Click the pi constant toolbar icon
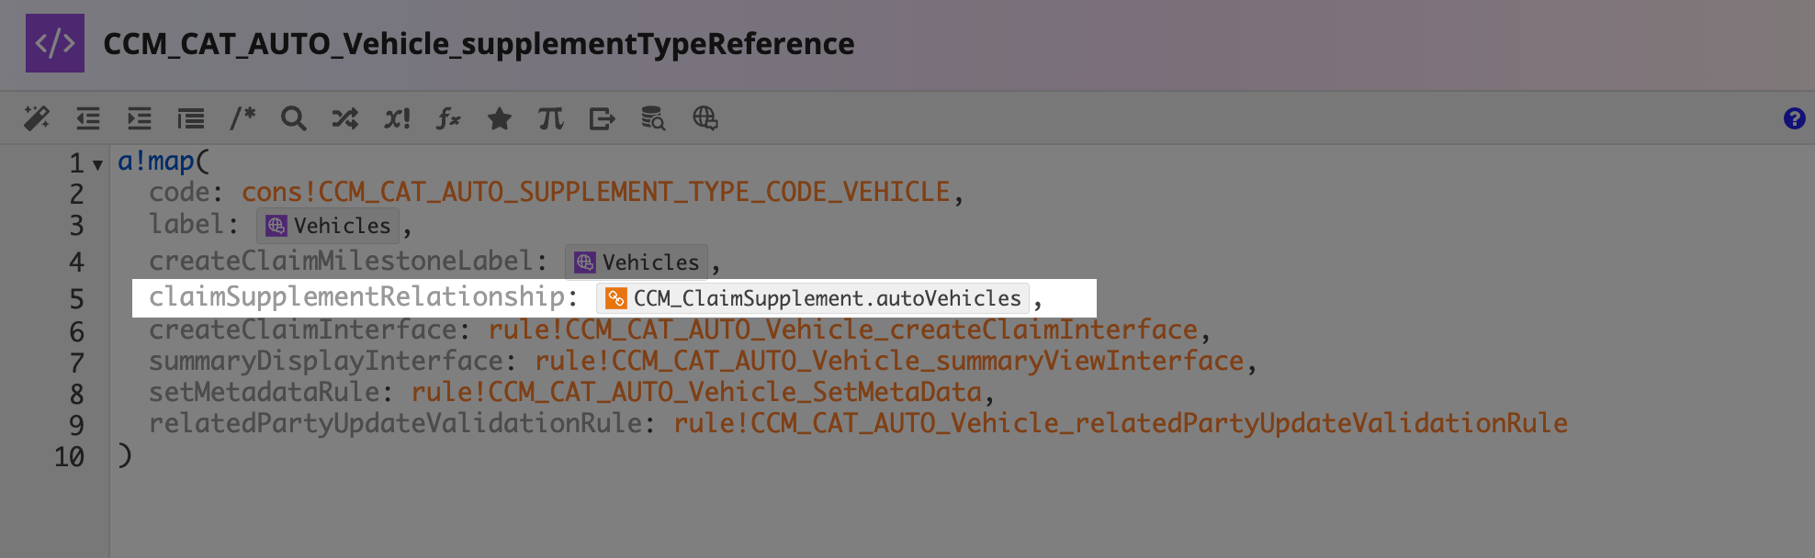1815x558 pixels. [551, 118]
